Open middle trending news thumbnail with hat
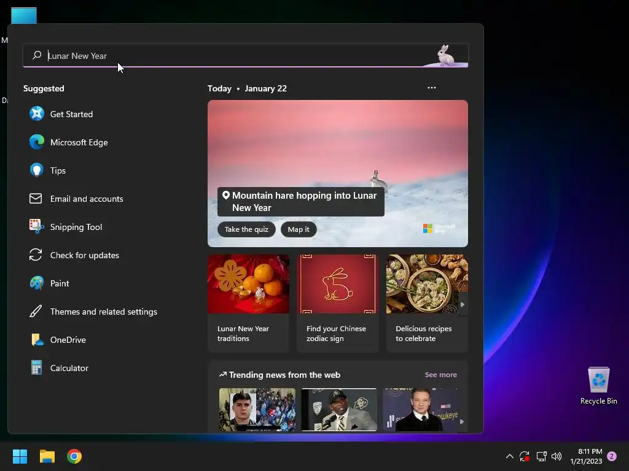 click(339, 409)
